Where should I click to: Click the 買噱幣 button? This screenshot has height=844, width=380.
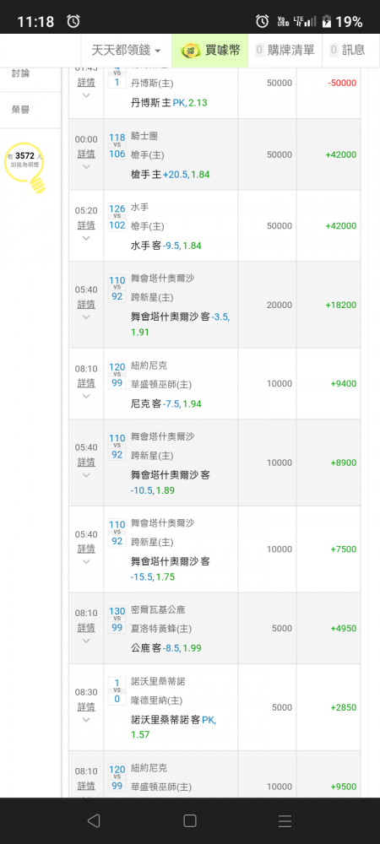pyautogui.click(x=210, y=51)
